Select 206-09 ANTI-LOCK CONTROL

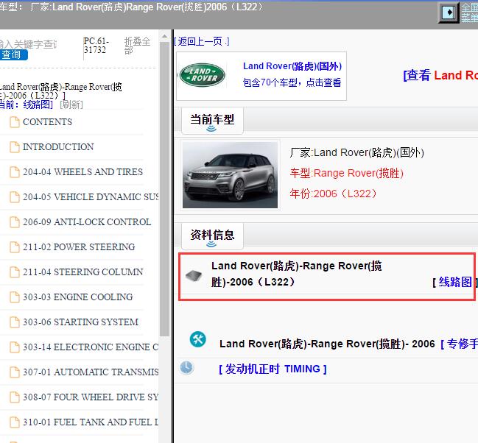[87, 221]
